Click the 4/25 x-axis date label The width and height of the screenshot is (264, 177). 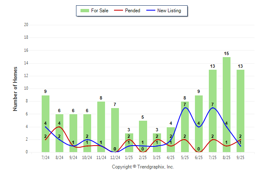[170, 157]
